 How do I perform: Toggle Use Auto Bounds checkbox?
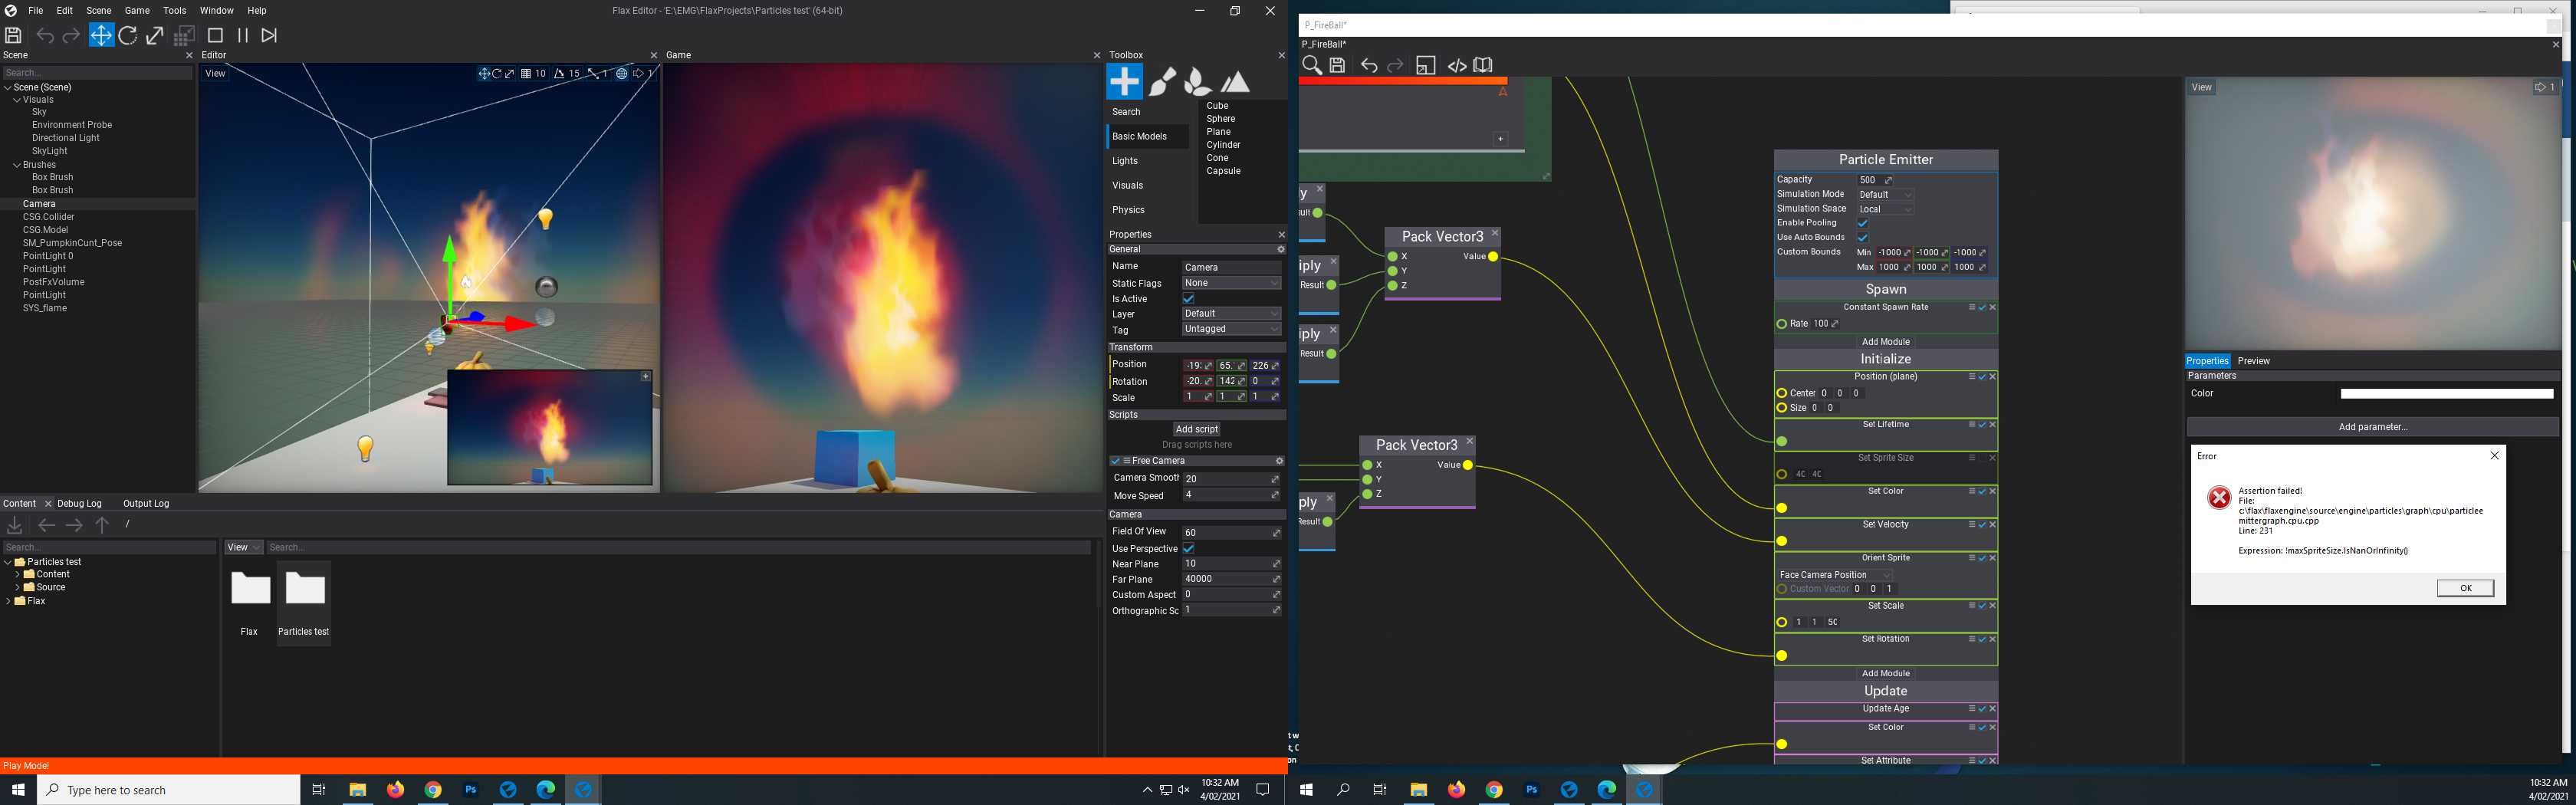click(x=1863, y=238)
